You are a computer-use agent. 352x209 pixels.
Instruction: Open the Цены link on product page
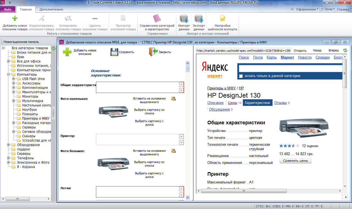pos(232,103)
